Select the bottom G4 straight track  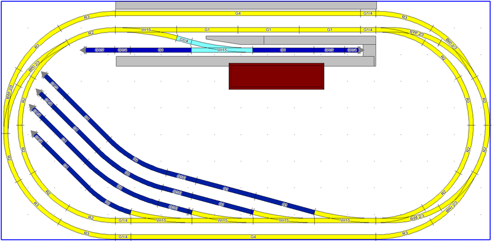pos(253,236)
